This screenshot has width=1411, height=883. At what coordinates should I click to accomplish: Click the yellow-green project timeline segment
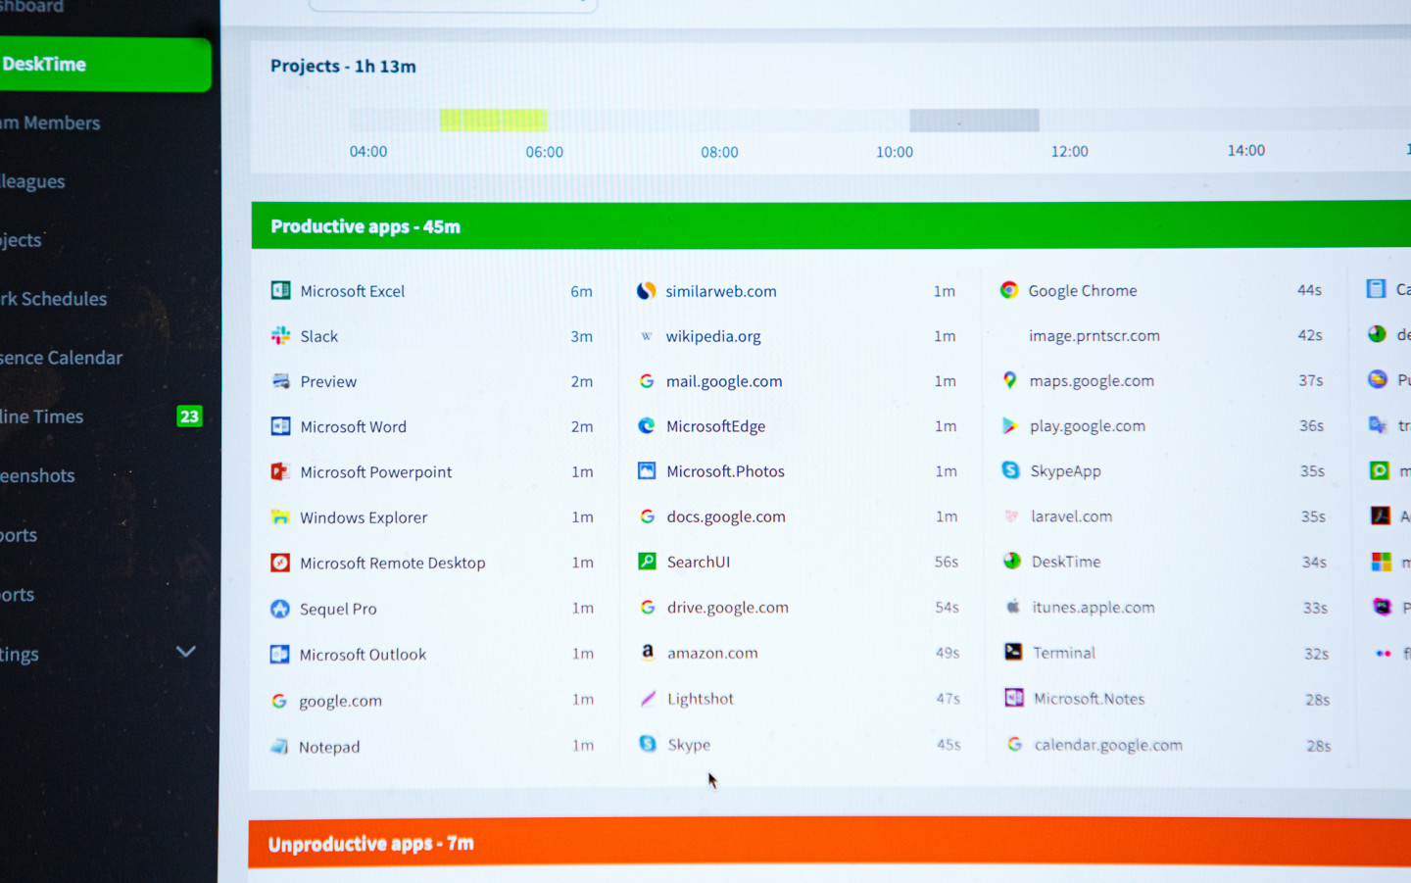493,120
